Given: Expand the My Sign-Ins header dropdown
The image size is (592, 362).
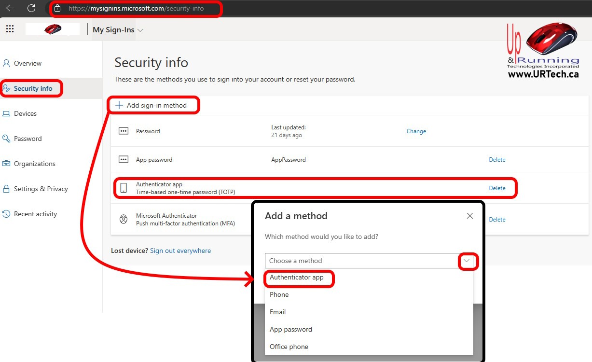Looking at the screenshot, I should click(140, 30).
